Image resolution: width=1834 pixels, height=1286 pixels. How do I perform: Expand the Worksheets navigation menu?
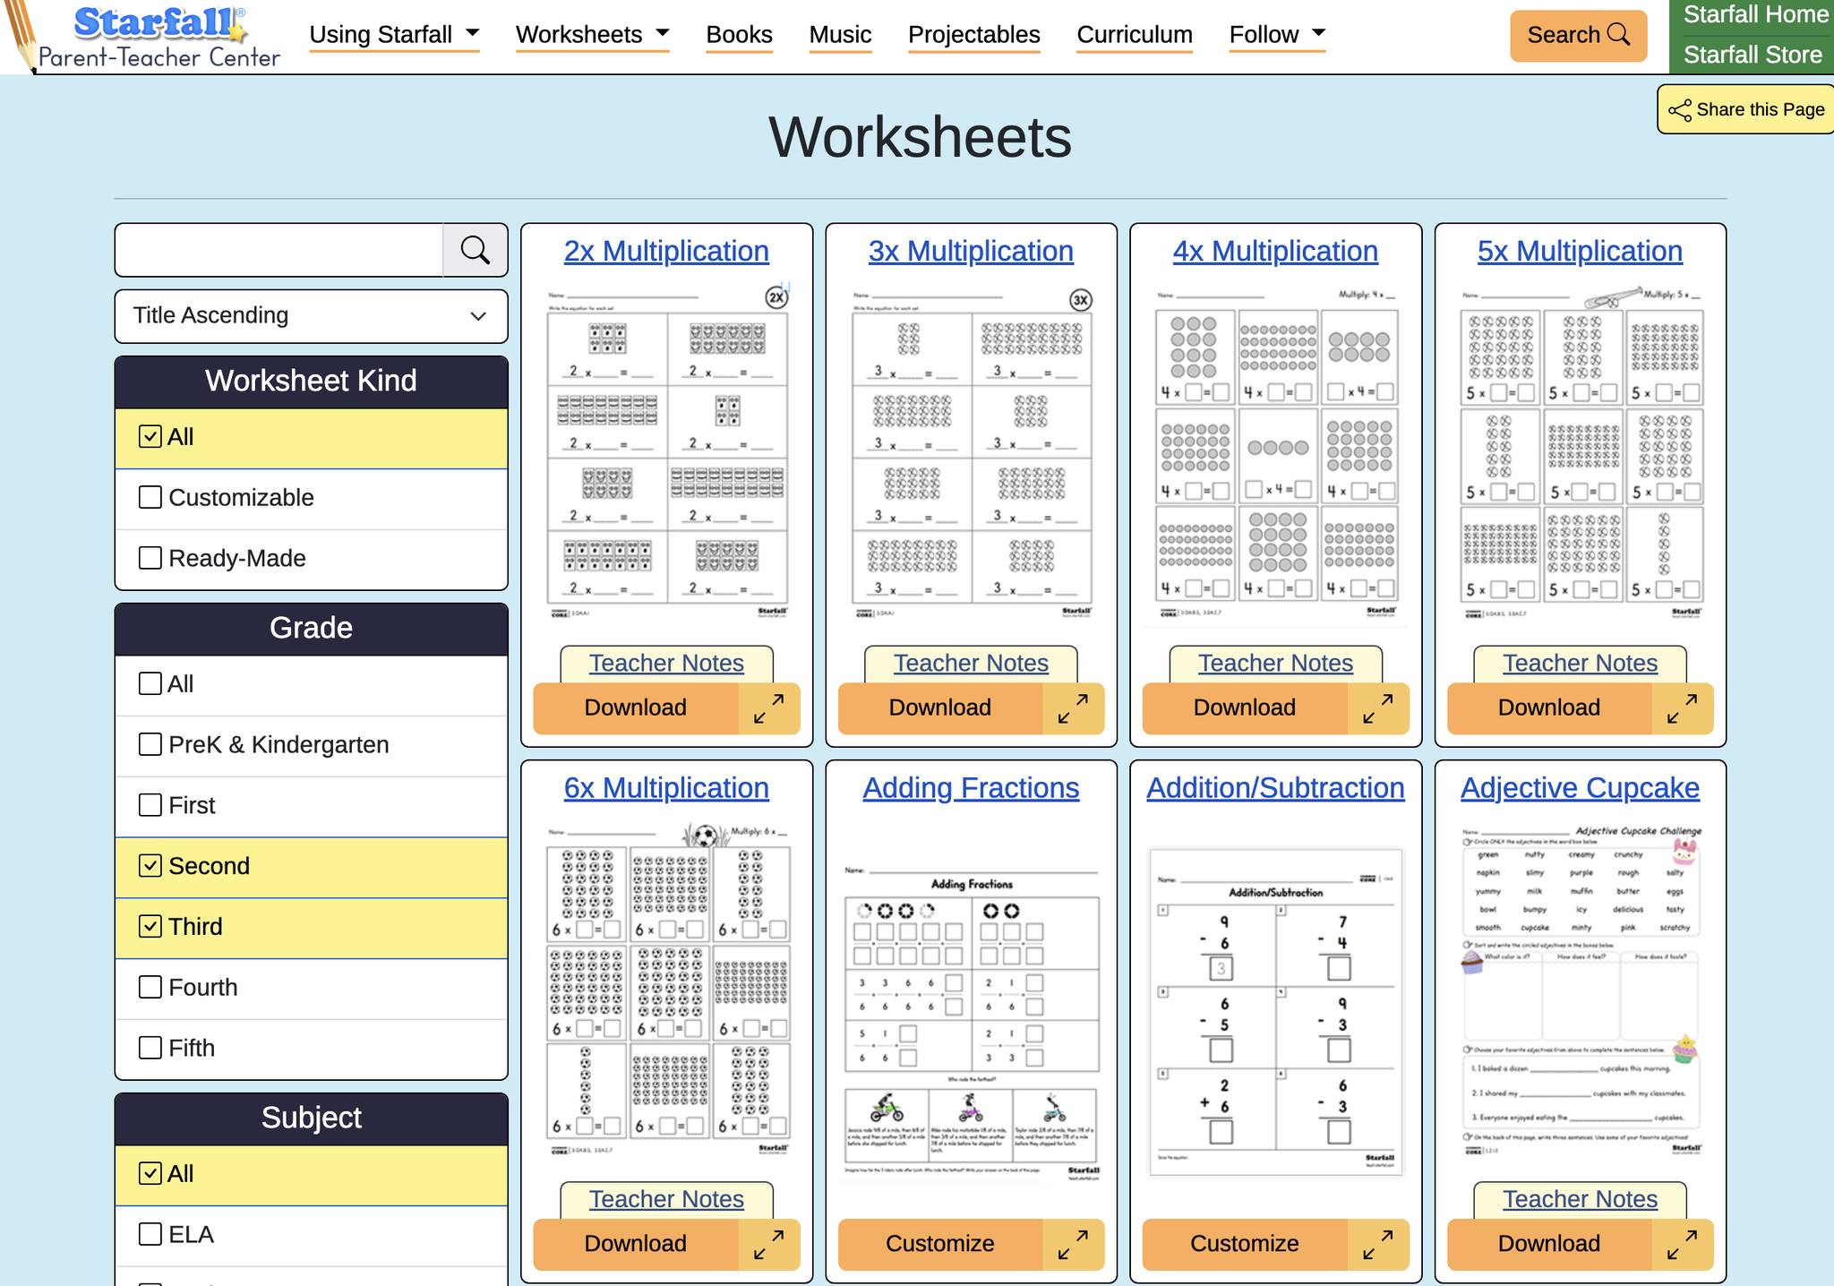(x=592, y=35)
